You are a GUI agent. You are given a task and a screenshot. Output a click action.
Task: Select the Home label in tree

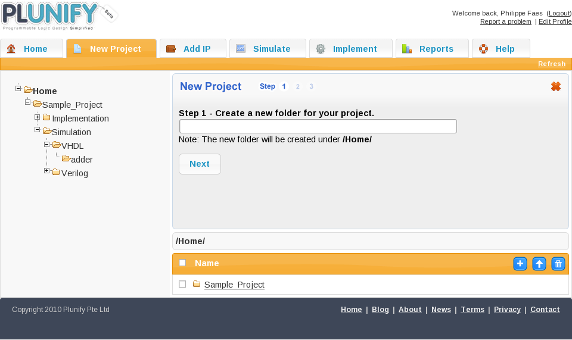(x=45, y=91)
